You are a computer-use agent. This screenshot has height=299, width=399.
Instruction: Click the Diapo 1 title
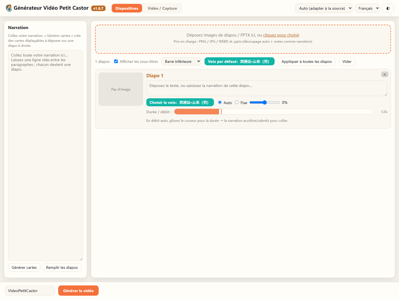tap(155, 76)
